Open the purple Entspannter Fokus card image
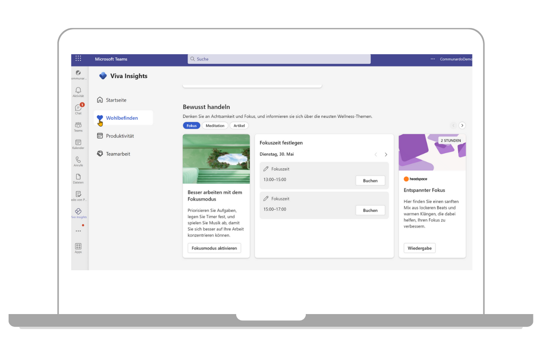This screenshot has width=542, height=357. [432, 152]
